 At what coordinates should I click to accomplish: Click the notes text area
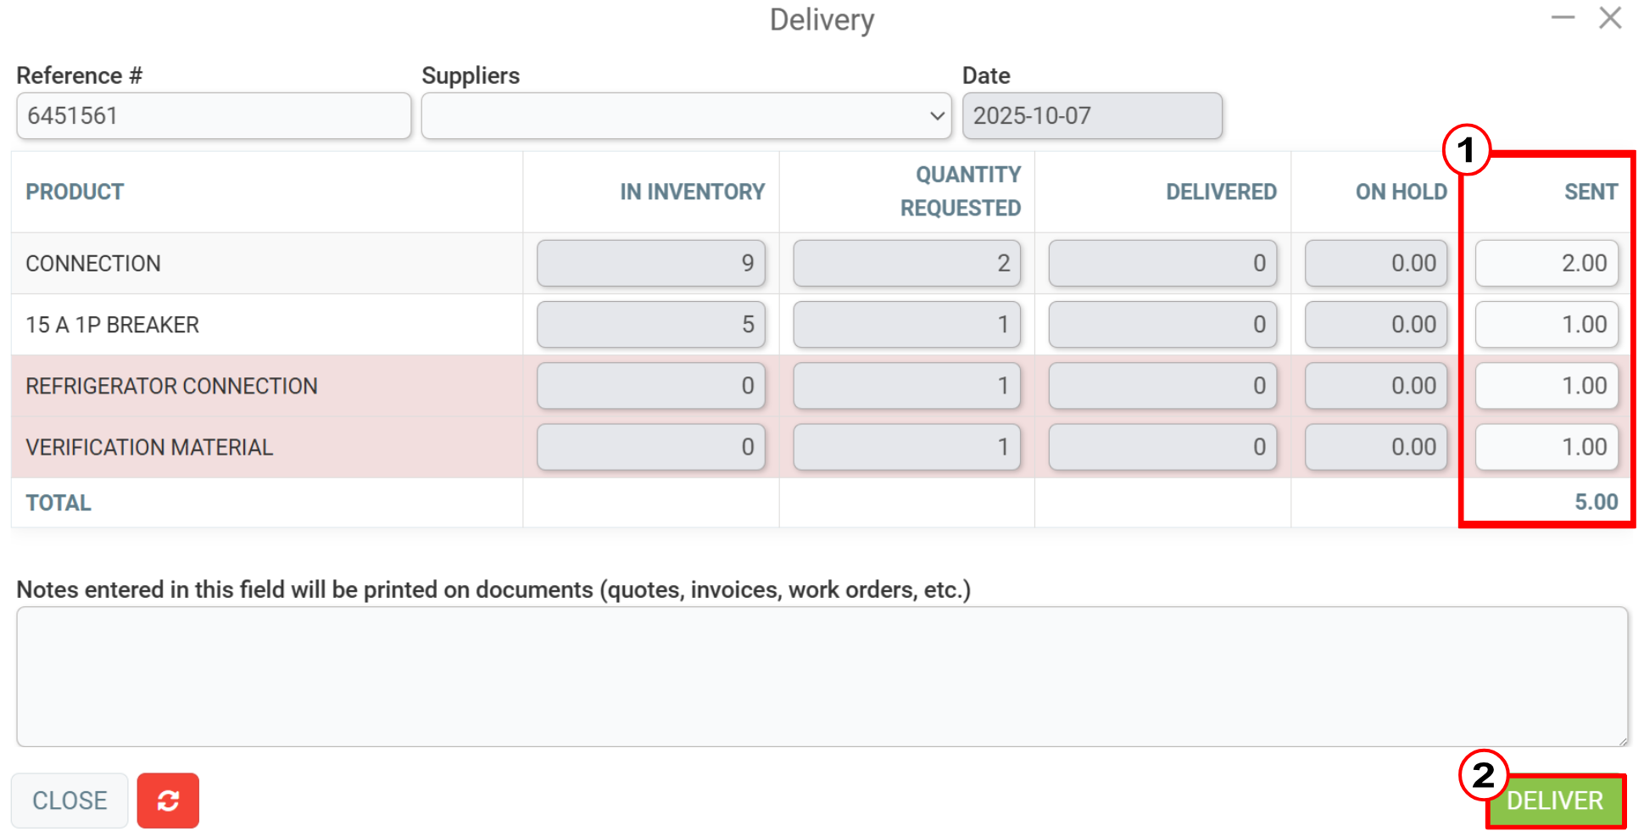tap(822, 676)
